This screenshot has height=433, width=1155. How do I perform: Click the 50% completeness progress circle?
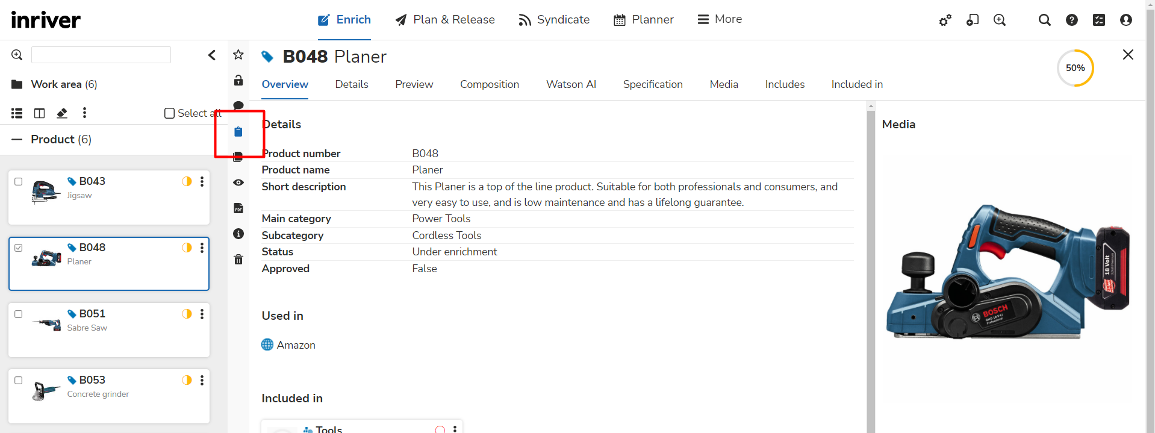[x=1076, y=68]
